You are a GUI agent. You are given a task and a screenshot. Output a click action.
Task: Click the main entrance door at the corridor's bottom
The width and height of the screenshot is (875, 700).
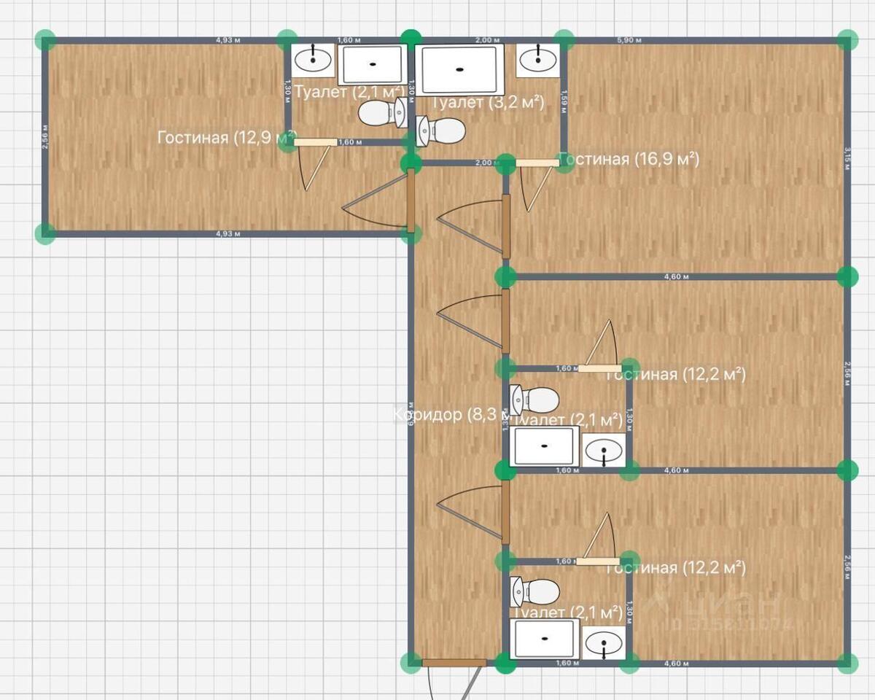(x=454, y=663)
